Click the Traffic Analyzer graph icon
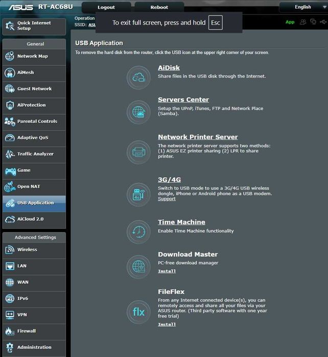The image size is (328, 357). click(x=10, y=154)
